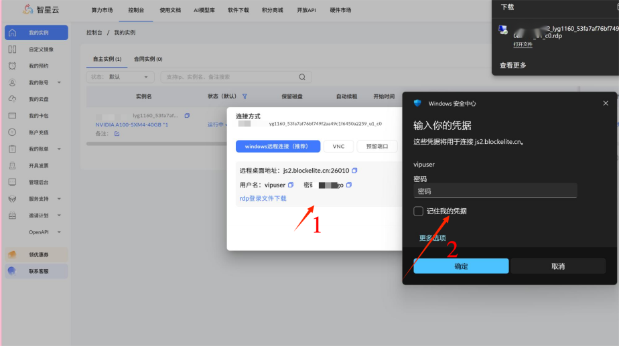Copy the vipuser username icon
The width and height of the screenshot is (619, 346).
click(x=291, y=185)
